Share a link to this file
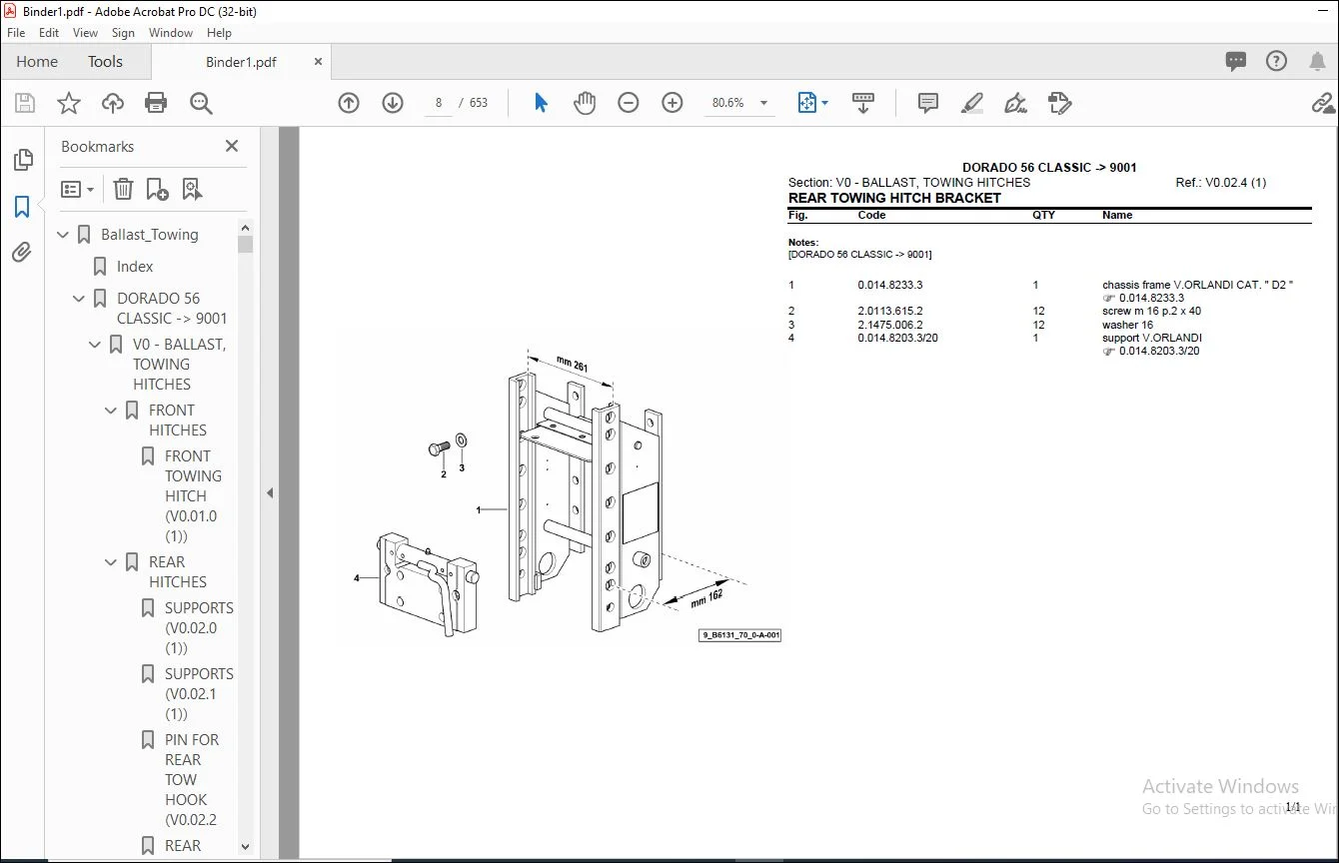 [x=1324, y=103]
